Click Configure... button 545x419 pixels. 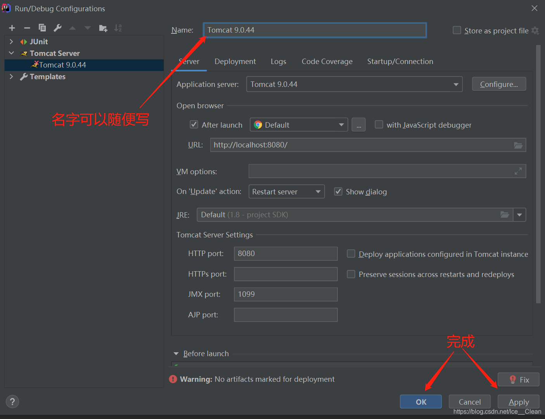coord(499,84)
